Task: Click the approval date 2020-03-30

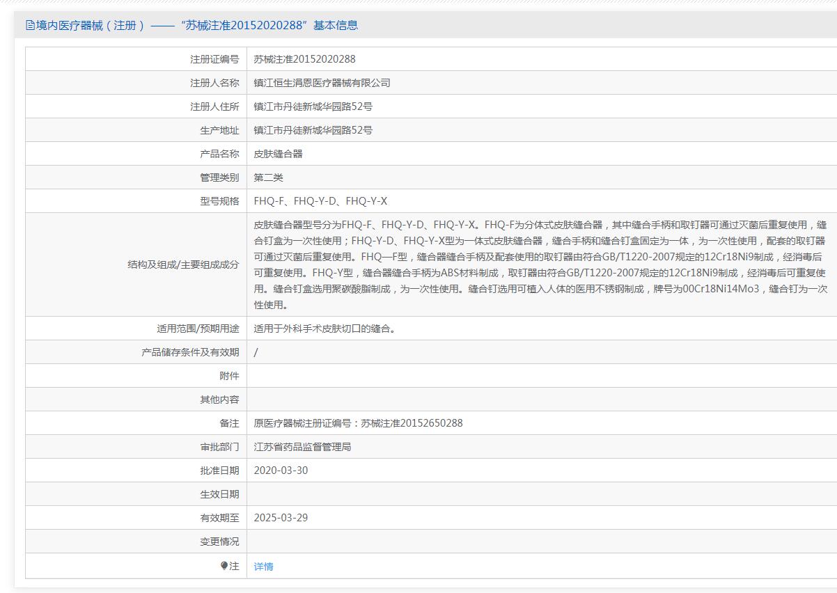Action: [x=281, y=471]
